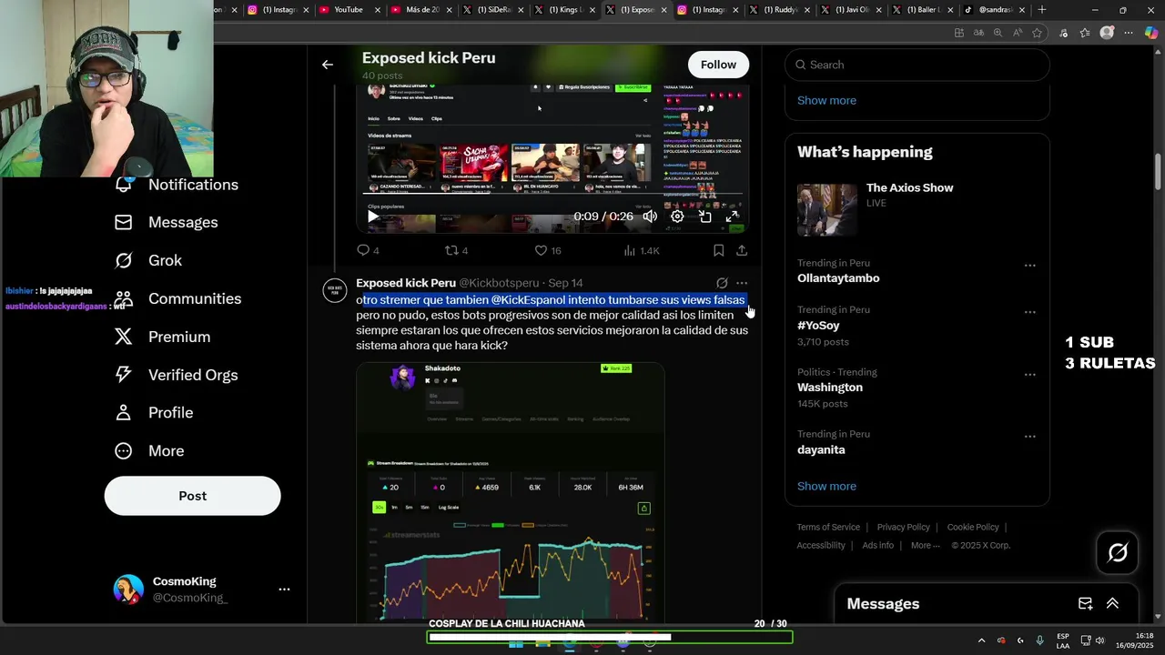Open the floating Grok button
Image resolution: width=1165 pixels, height=655 pixels.
1118,552
